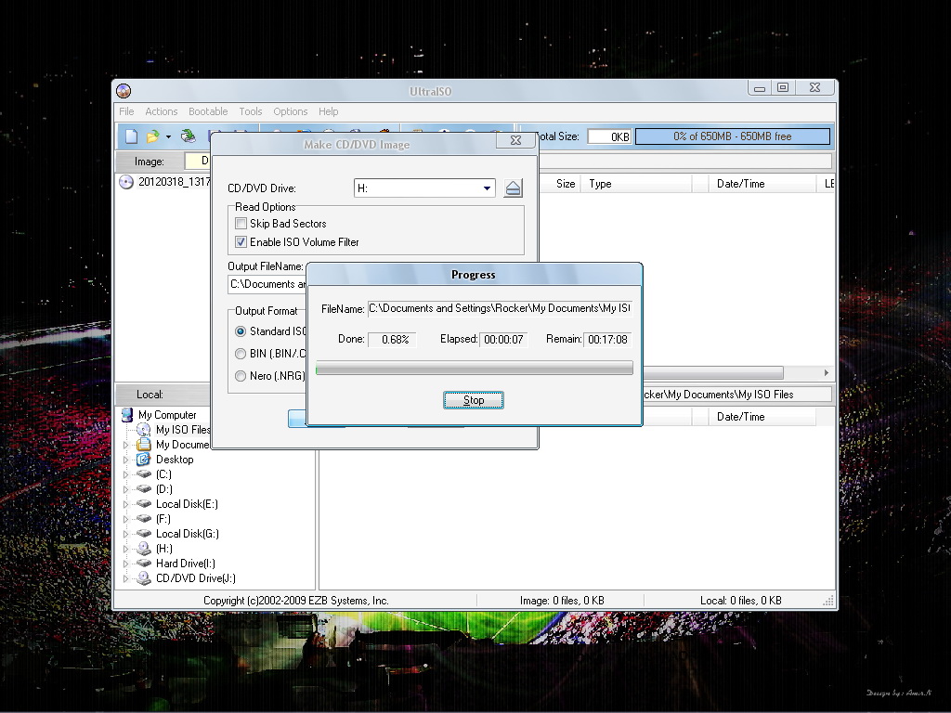Expand the (D:) drive node
The image size is (951, 713).
[x=126, y=489]
